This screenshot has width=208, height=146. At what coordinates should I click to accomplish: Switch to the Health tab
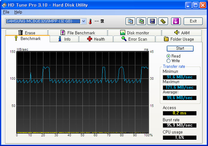(x=96, y=39)
